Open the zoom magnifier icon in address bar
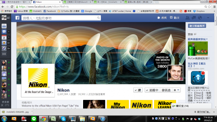This screenshot has width=217, height=122. coord(206,7)
